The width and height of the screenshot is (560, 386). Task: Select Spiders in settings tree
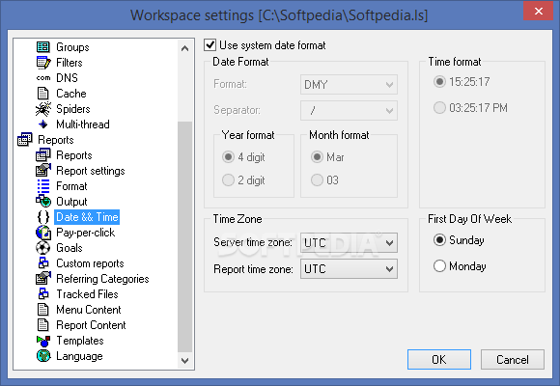pos(73,109)
